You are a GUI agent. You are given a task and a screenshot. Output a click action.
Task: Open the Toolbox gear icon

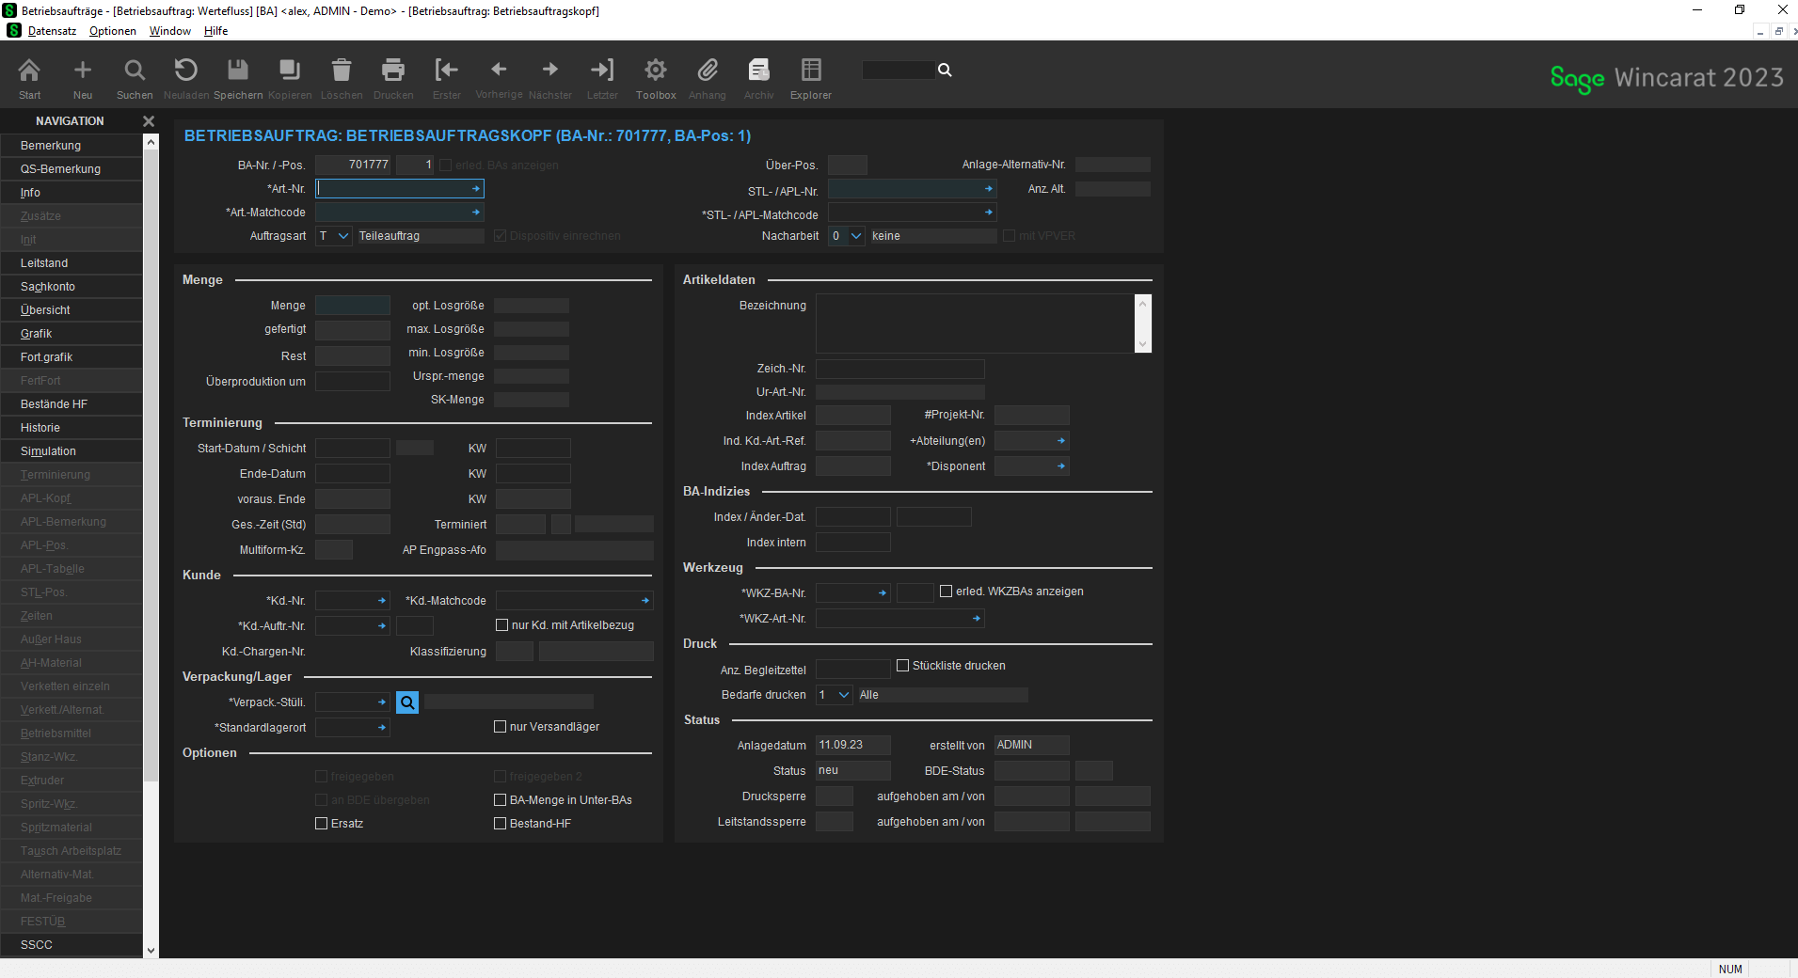(x=656, y=70)
